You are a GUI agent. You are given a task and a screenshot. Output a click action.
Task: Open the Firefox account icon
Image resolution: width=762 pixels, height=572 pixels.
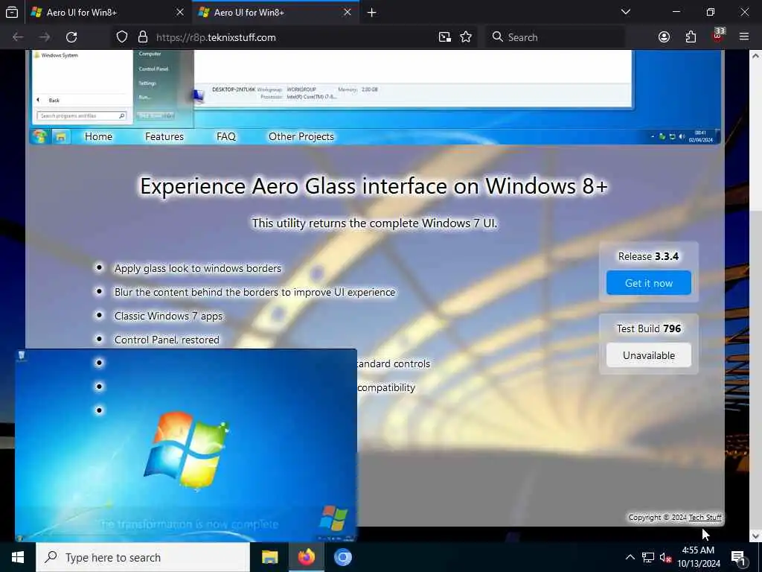tap(664, 37)
